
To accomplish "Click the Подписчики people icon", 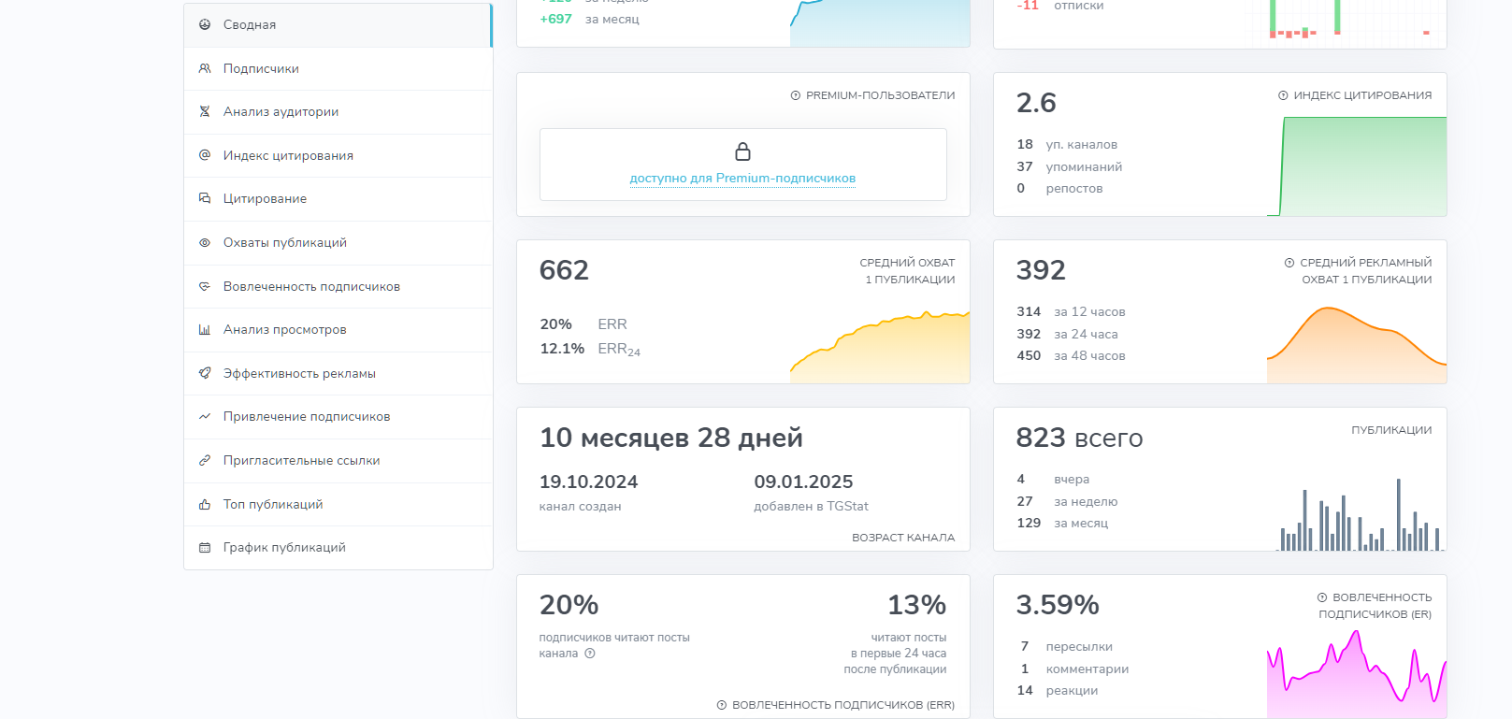I will [x=205, y=68].
